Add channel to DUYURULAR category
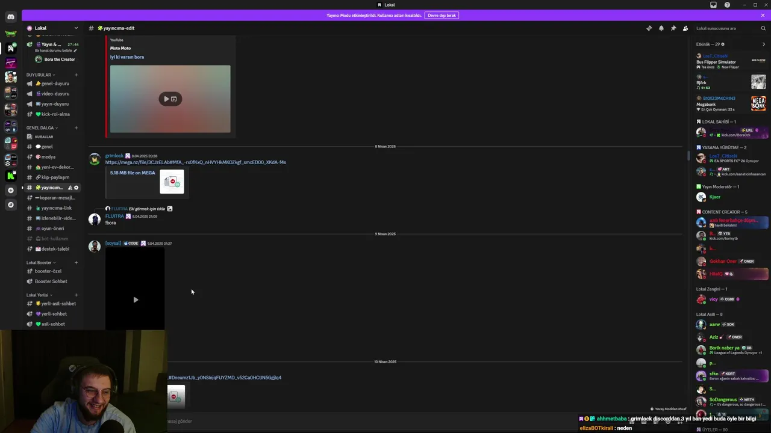771x433 pixels. (76, 75)
